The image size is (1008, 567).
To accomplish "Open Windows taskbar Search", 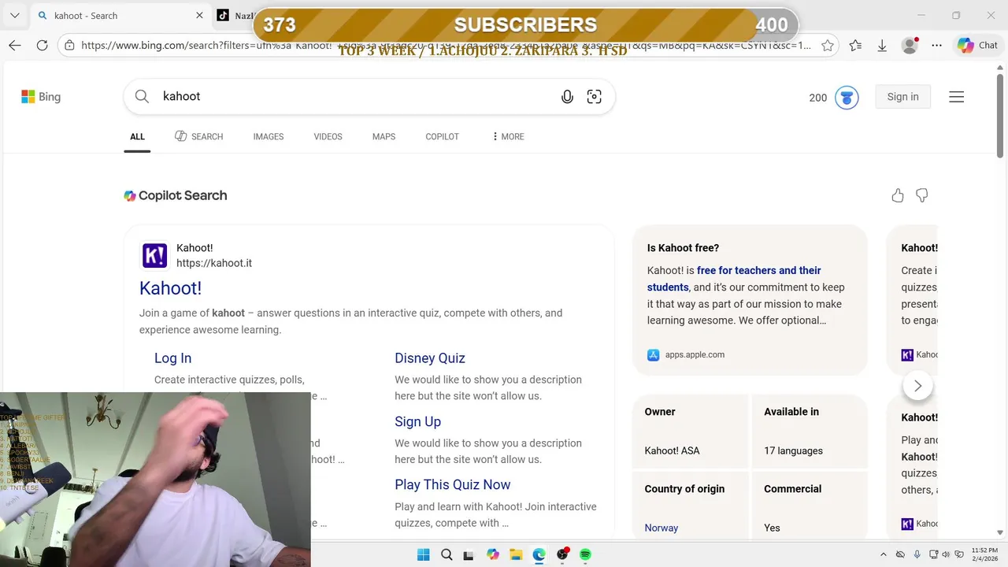I will click(x=447, y=554).
